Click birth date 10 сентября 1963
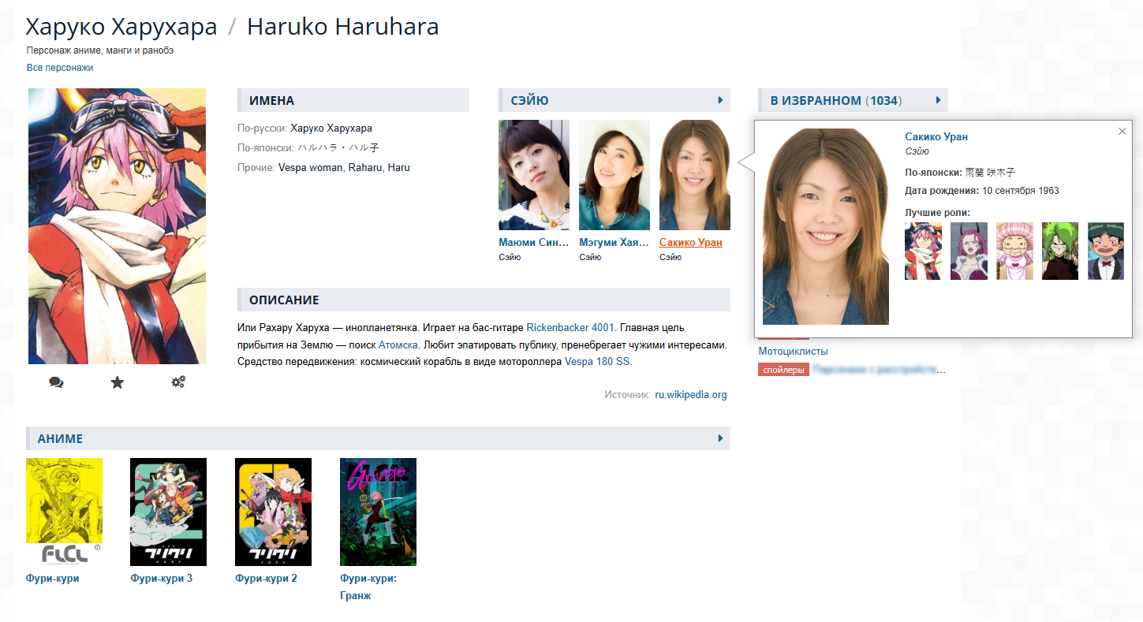 click(x=1021, y=191)
